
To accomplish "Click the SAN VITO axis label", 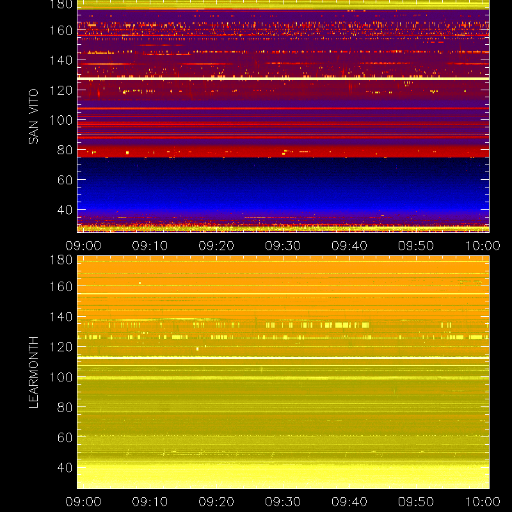I will (x=33, y=116).
